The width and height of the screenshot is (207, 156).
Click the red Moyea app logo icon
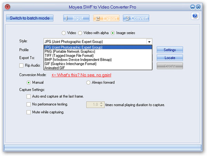8,7
